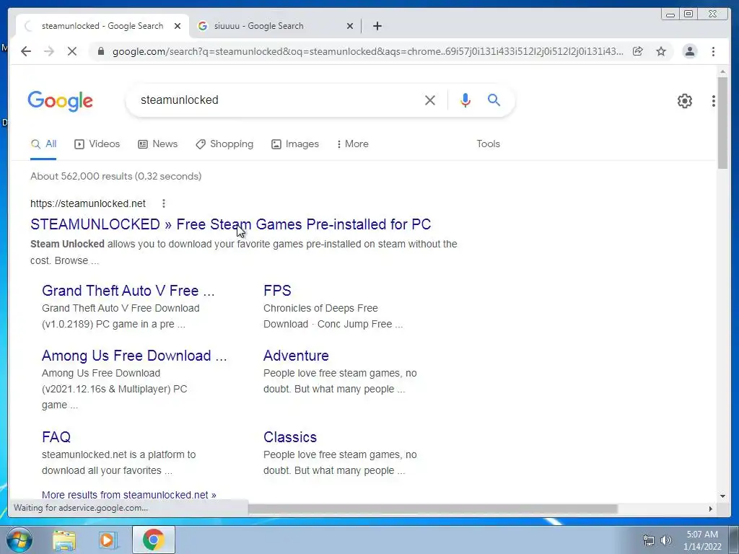739x554 pixels.
Task: Expand the More search categories menu
Action: coord(352,144)
